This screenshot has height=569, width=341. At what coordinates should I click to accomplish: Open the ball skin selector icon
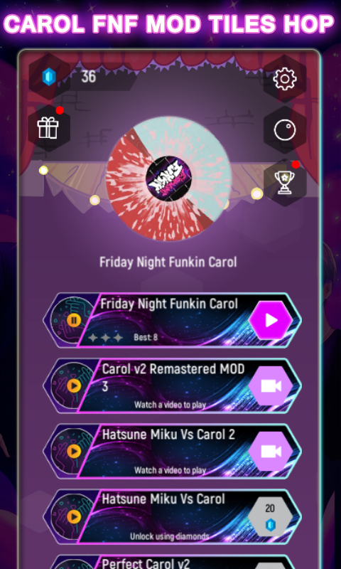pyautogui.click(x=285, y=129)
